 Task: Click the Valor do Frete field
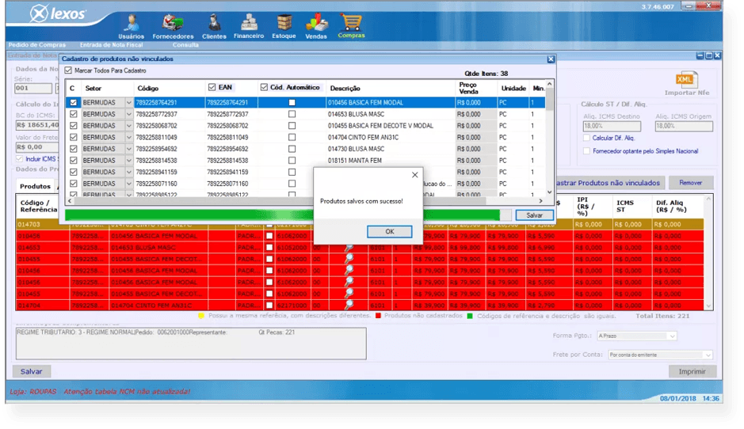point(37,147)
